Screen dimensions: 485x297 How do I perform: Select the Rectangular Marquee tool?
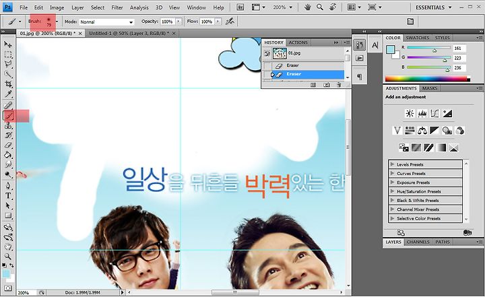click(x=8, y=55)
